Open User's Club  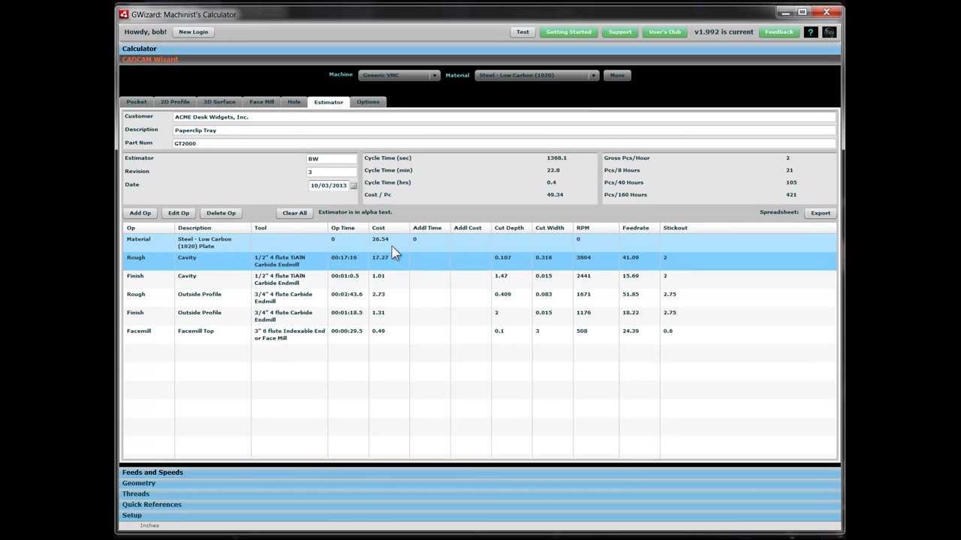pyautogui.click(x=664, y=32)
